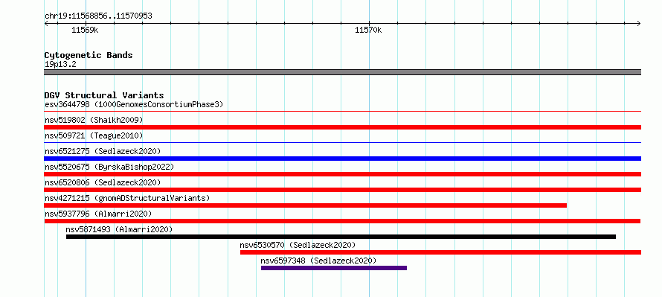Select the nsv5937796 Almarri2020 red bar
Viewport: 662px width, 297px height.
[x=342, y=221]
